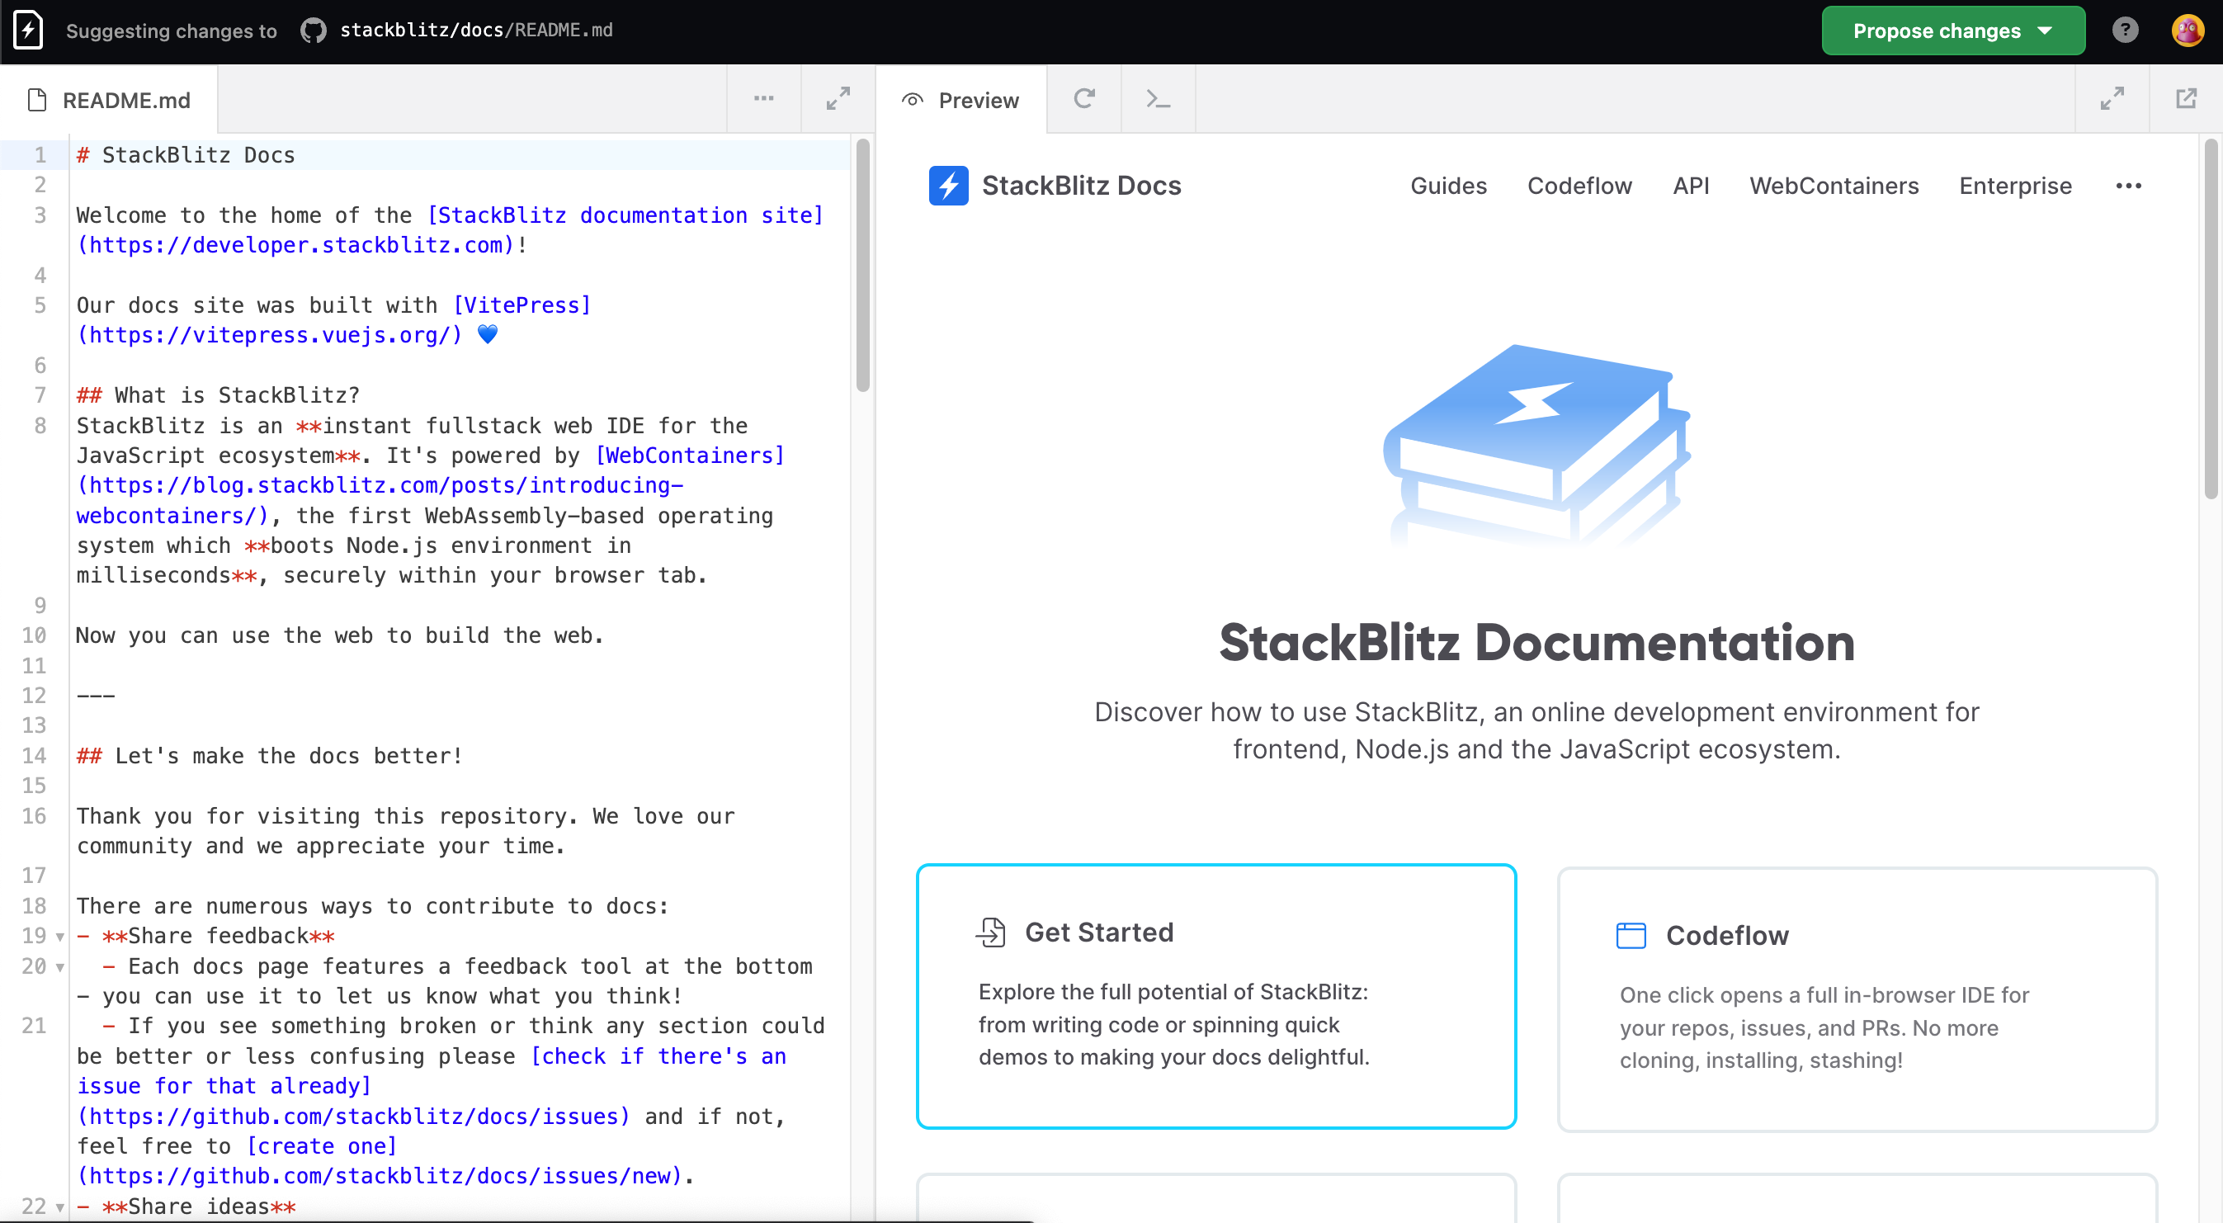Click the user avatar icon top right

click(2190, 31)
